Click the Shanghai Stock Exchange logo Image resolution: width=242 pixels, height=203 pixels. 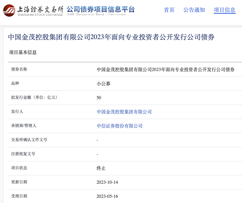click(x=33, y=10)
